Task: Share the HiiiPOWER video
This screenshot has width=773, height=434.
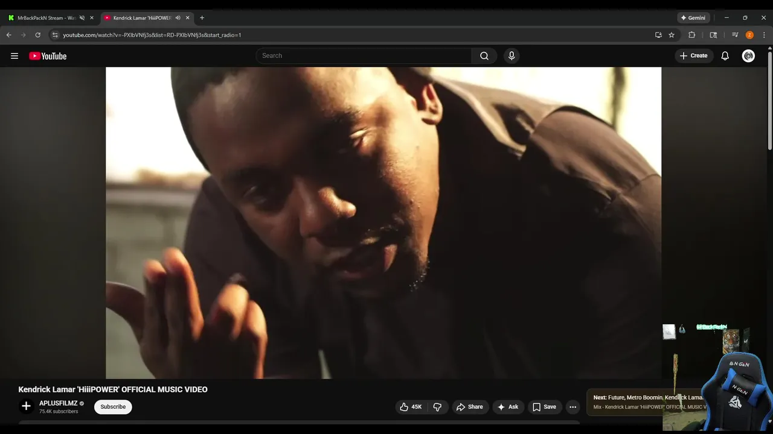Action: pyautogui.click(x=470, y=407)
